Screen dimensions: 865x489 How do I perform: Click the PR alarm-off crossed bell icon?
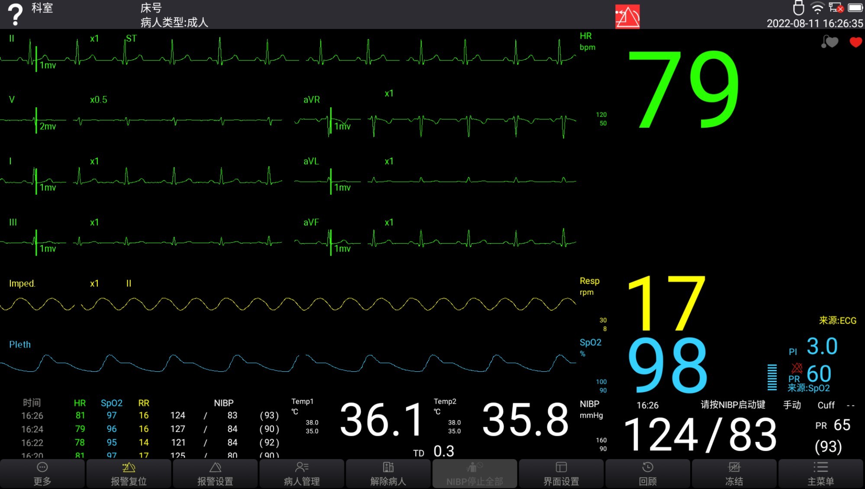click(797, 368)
